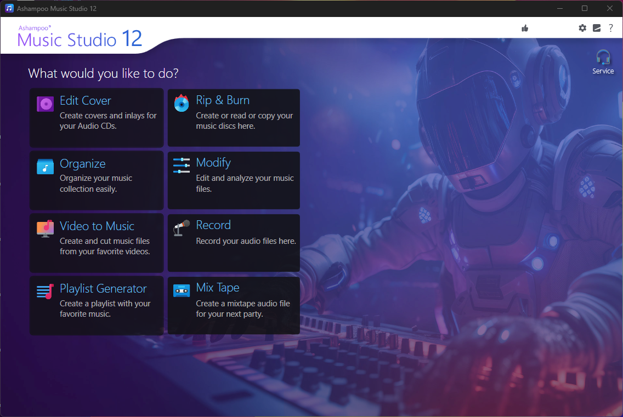The height and width of the screenshot is (417, 623).
Task: Click the blue music folder Organize icon
Action: [45, 167]
